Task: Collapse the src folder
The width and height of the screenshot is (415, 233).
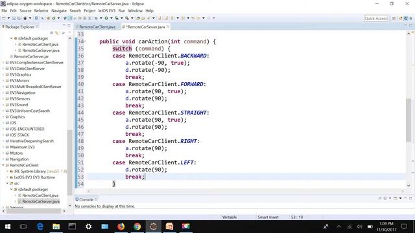Action: 7,183
